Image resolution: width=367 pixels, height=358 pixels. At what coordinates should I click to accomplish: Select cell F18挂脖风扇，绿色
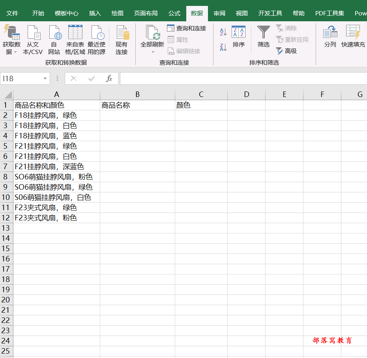pos(57,116)
